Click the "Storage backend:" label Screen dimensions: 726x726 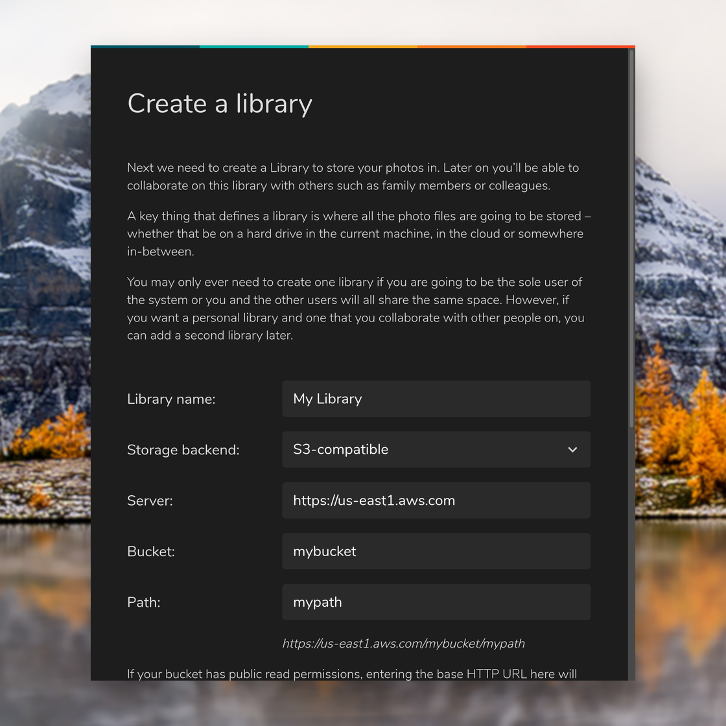183,450
